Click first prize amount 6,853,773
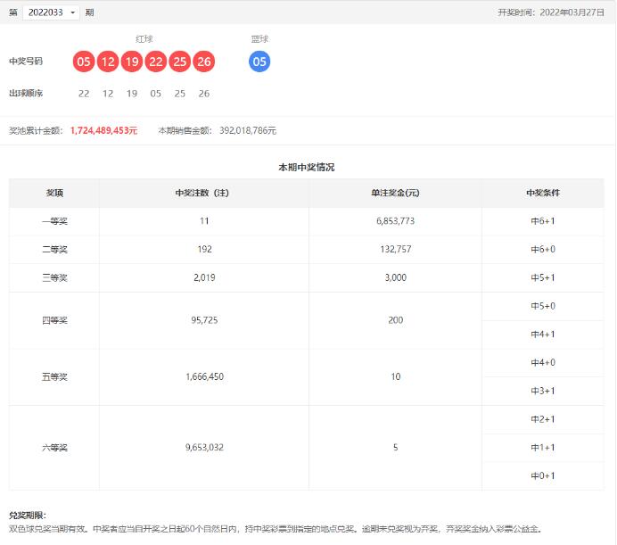Screen dimensions: 617x545 pyautogui.click(x=396, y=221)
